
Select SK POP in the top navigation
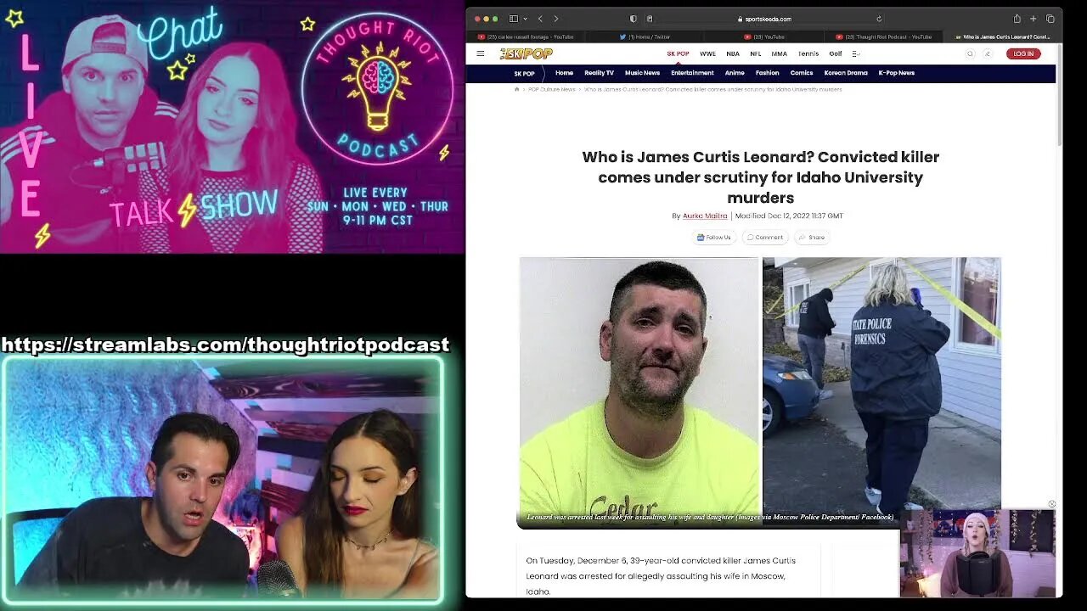coord(678,53)
